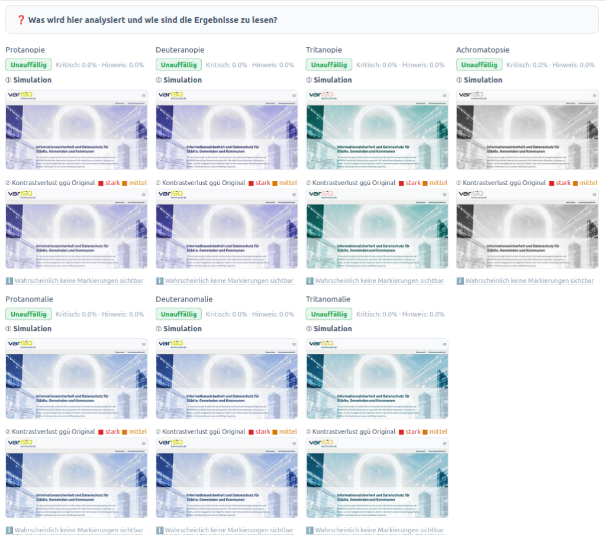Click the orange 'mittel' swatch in Tritanomalie legend
The height and width of the screenshot is (540, 606).
[425, 432]
